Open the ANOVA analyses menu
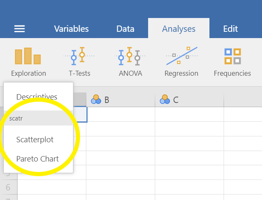The width and height of the screenshot is (262, 200). pos(130,62)
